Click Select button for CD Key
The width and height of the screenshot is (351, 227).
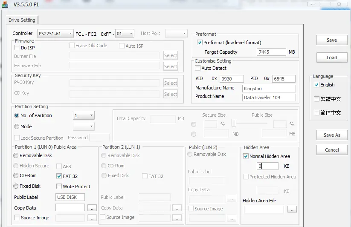(x=170, y=94)
